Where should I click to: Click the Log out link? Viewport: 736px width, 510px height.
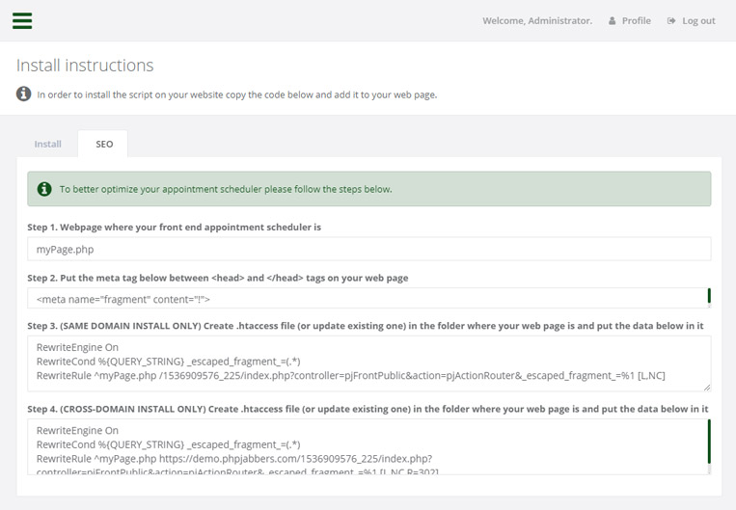pos(692,21)
